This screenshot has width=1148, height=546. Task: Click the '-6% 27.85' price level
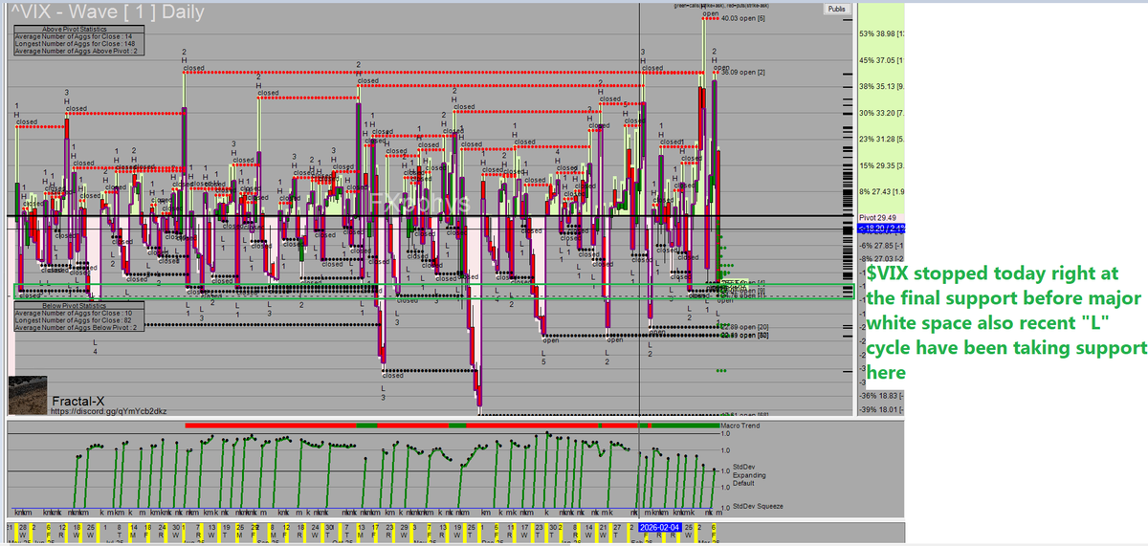tap(881, 246)
